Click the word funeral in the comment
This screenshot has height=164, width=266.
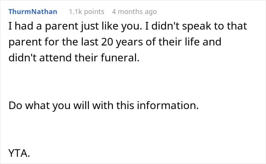click(x=120, y=58)
